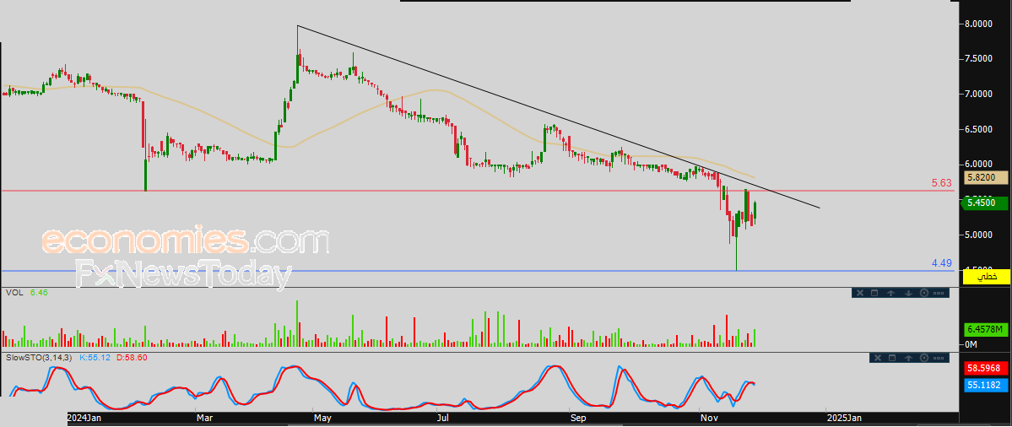
Task: Move the SlowSTO panel up
Action: click(909, 358)
